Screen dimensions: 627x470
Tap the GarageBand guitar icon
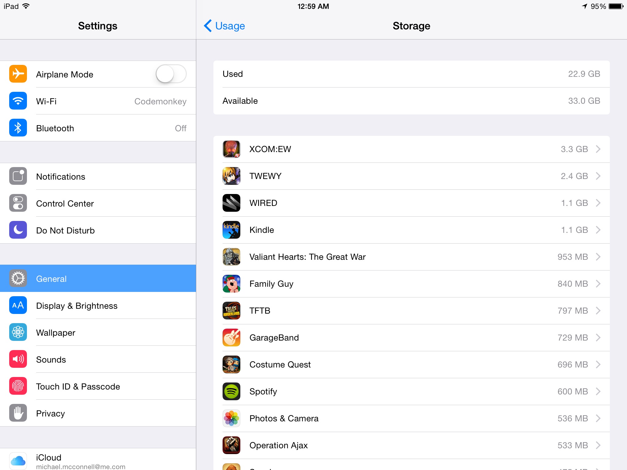[231, 338]
